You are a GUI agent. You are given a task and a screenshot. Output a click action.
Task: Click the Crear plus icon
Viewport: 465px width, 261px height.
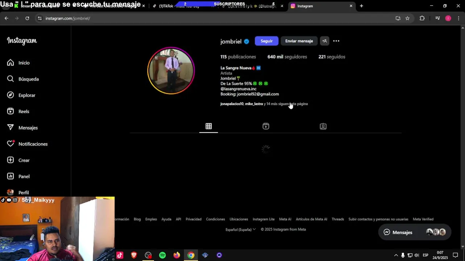point(11,160)
